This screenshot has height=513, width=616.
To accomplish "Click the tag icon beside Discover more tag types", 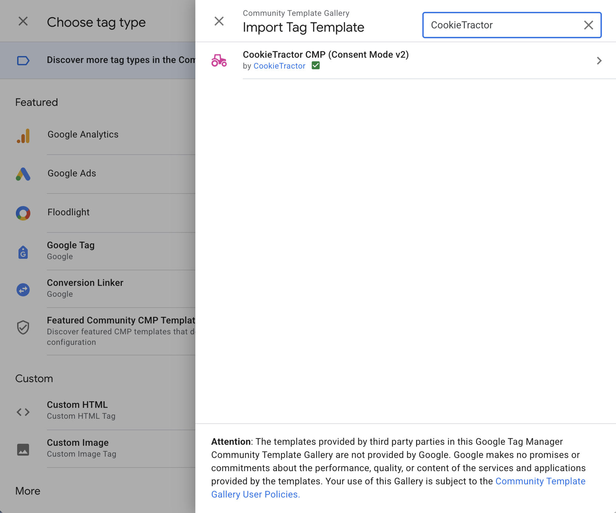I will click(x=23, y=60).
